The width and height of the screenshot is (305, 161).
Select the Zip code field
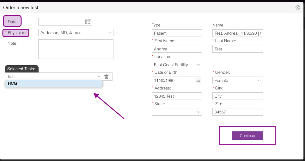tap(237, 112)
